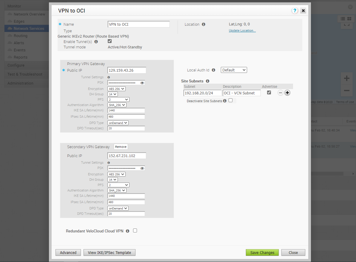Open Network Services in the sidebar
Viewport: 356px width, 262px height.
click(x=27, y=28)
